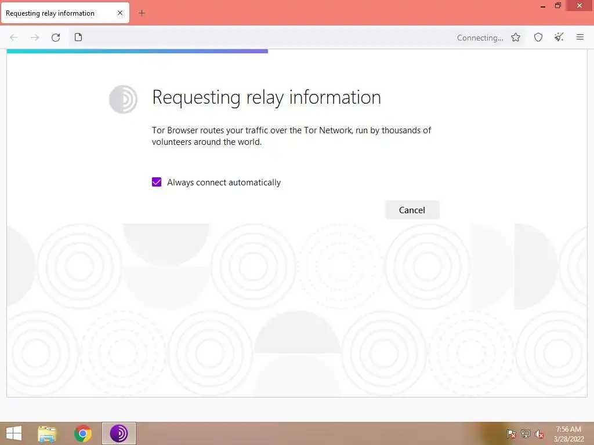Click the Tor onion logo beside heading

click(123, 99)
